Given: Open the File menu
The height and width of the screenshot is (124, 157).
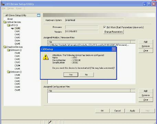Looking at the screenshot, I should 4,9.
